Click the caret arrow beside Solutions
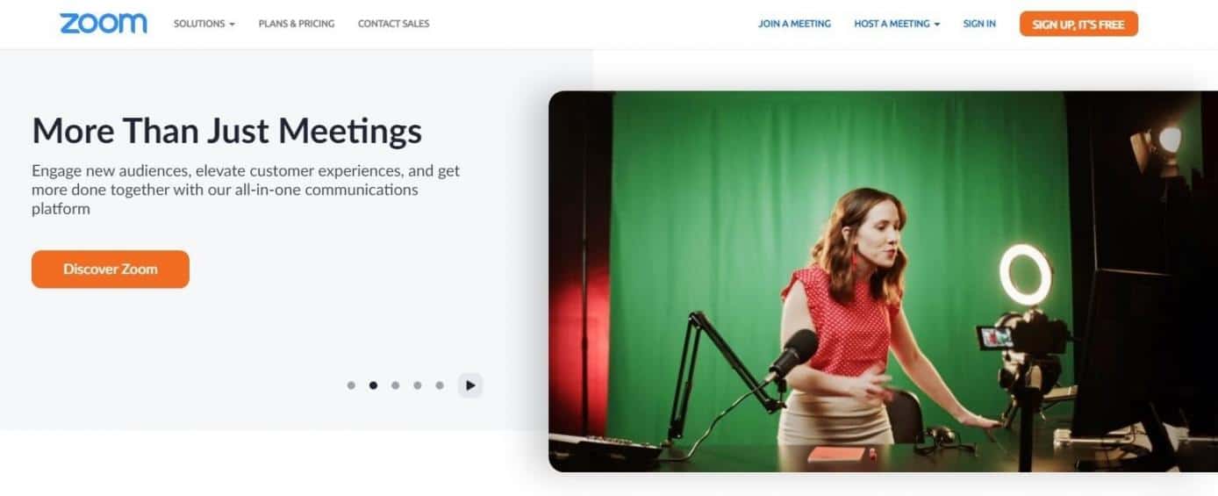The image size is (1218, 496). click(232, 25)
